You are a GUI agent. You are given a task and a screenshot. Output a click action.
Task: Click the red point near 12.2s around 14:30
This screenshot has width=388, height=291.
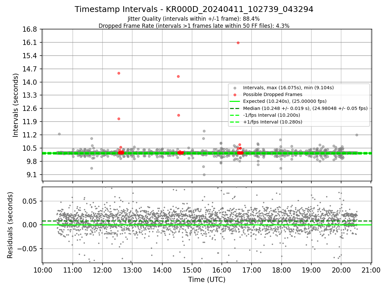point(178,115)
